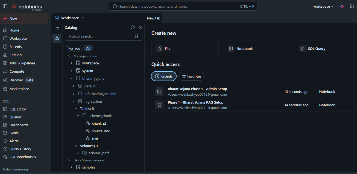The width and height of the screenshot is (357, 174).
Task: Select the scheme_chunks table
Action: pos(101,116)
